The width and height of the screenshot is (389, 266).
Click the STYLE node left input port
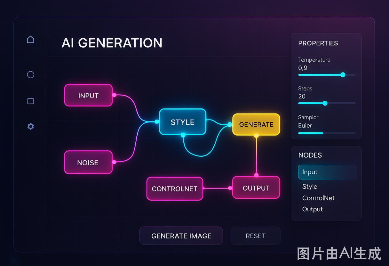tap(157, 121)
